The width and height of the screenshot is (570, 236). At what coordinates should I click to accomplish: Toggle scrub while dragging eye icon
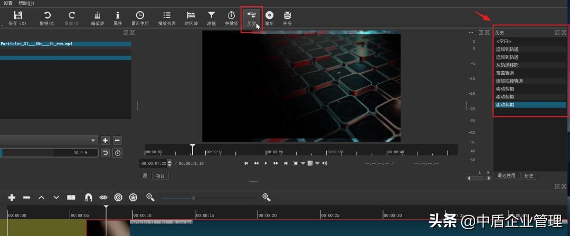(x=103, y=198)
